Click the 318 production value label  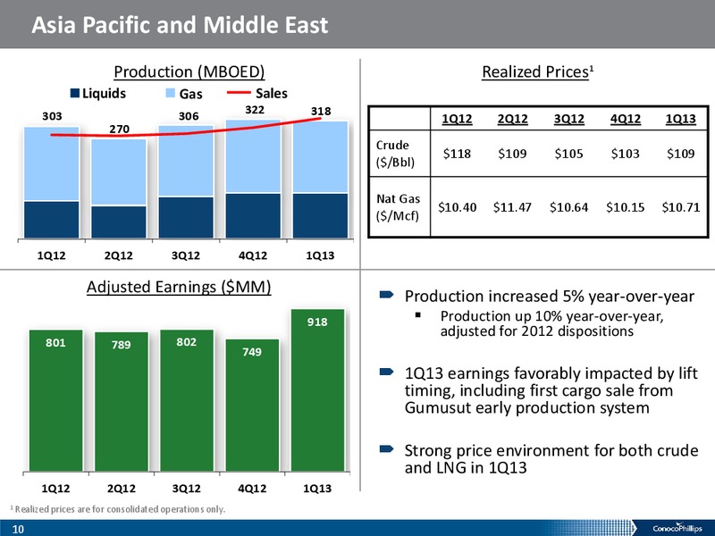click(321, 111)
